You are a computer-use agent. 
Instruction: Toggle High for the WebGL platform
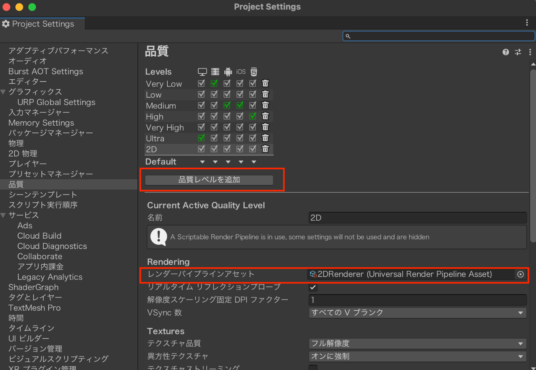253,116
